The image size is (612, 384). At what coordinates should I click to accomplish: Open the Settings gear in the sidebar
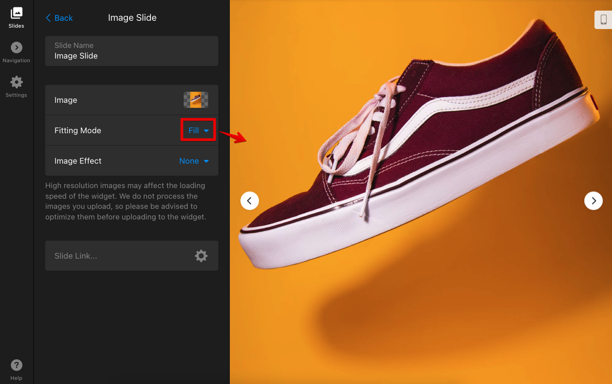[x=16, y=87]
